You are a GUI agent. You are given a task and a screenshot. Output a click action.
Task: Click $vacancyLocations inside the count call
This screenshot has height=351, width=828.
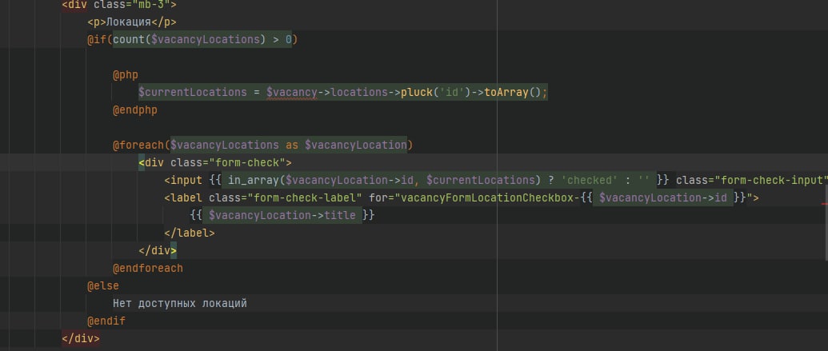(x=206, y=40)
